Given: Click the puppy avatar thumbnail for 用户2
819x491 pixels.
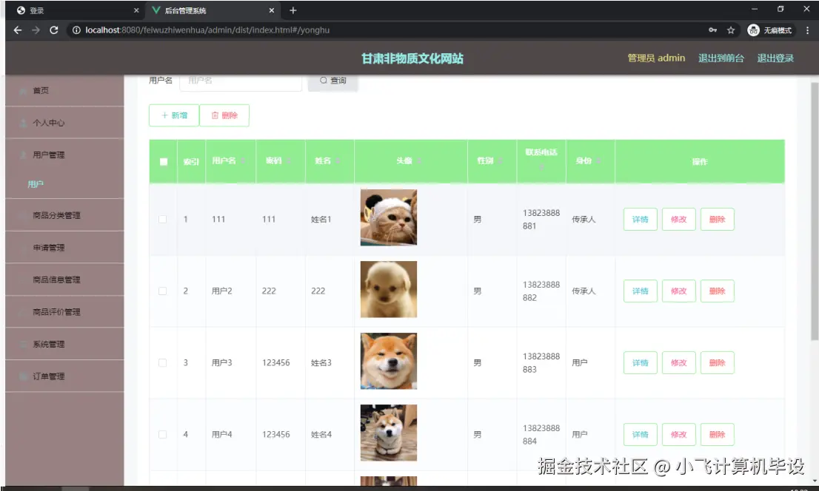Looking at the screenshot, I should 389,289.
